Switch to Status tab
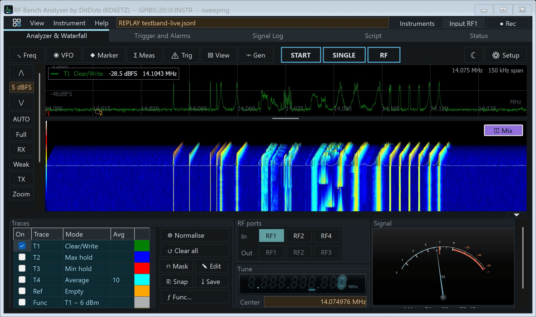Screen dimensions: 536x317 point(479,36)
